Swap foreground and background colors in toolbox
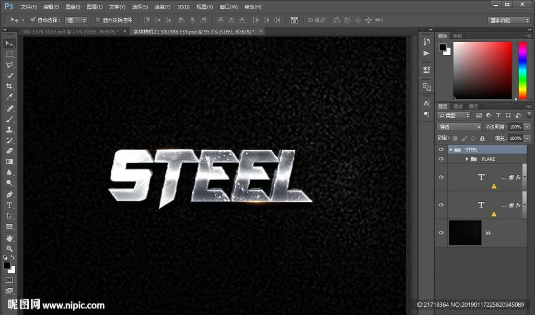This screenshot has height=315, width=535. [x=13, y=257]
